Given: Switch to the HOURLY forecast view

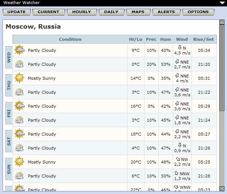Looking at the screenshot, I should click(81, 12).
